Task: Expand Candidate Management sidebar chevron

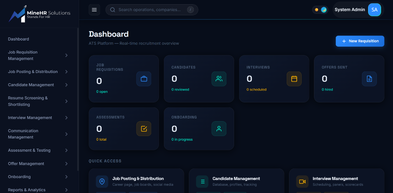Action: [66, 85]
